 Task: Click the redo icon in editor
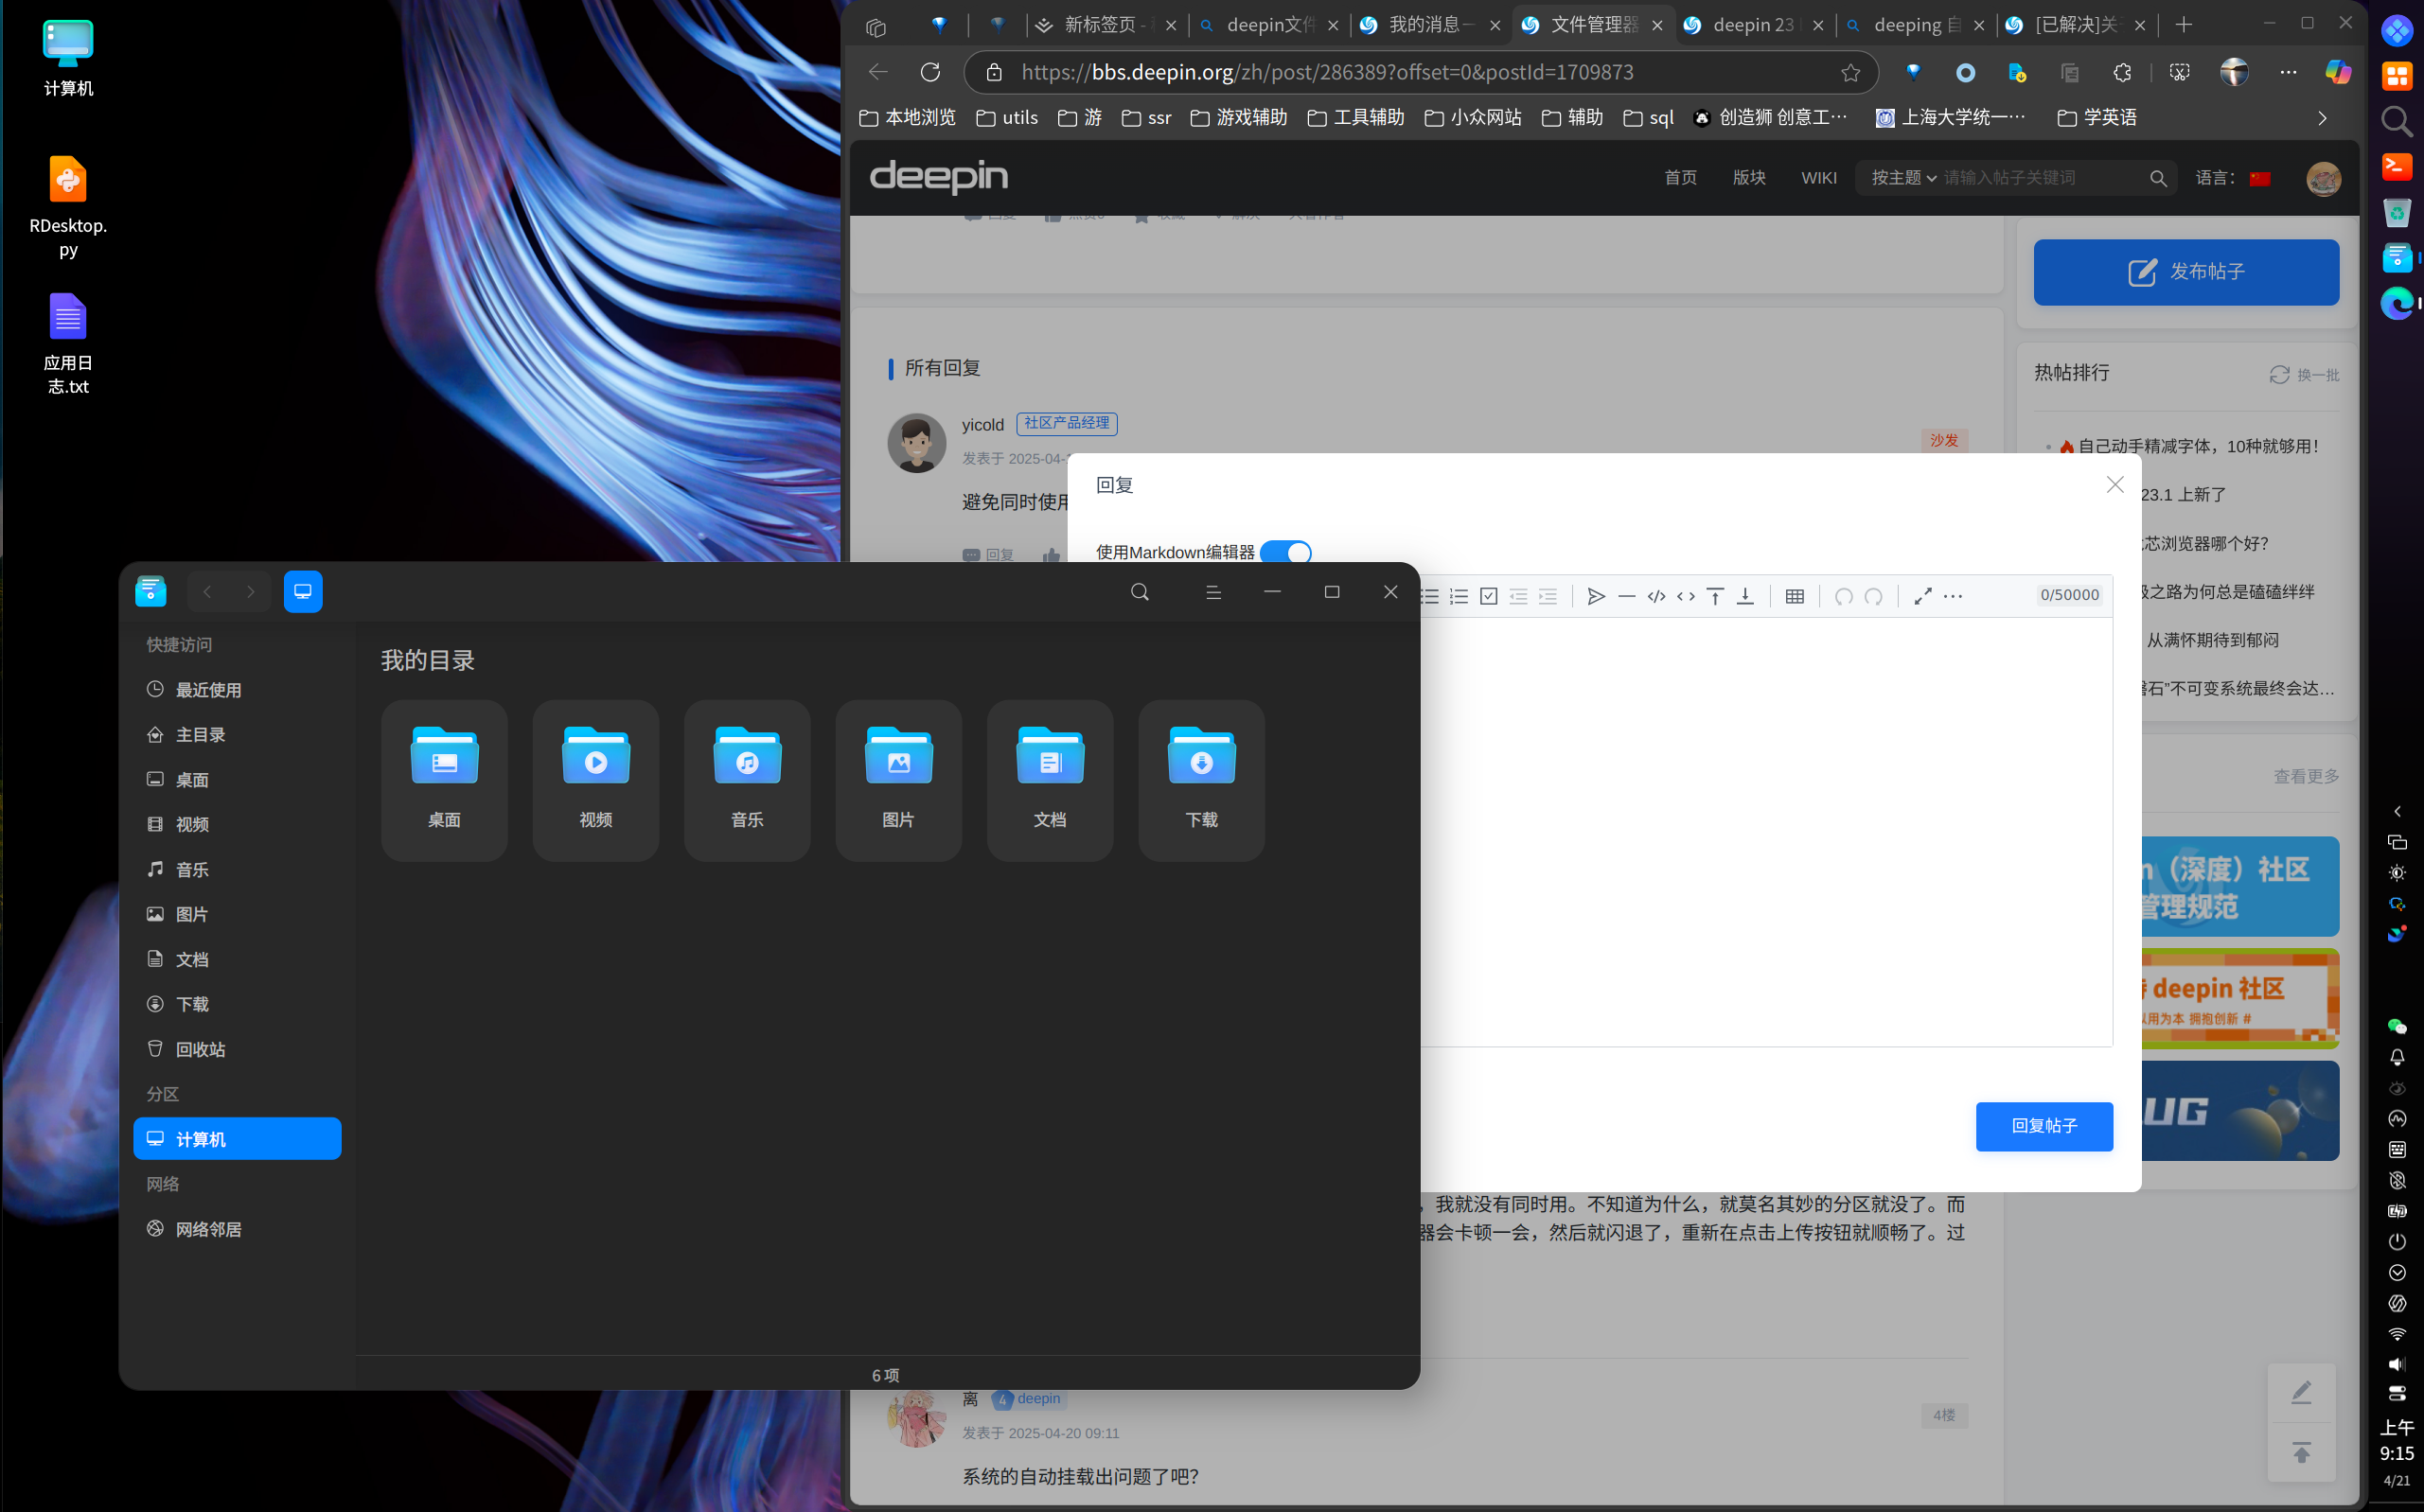[1874, 597]
